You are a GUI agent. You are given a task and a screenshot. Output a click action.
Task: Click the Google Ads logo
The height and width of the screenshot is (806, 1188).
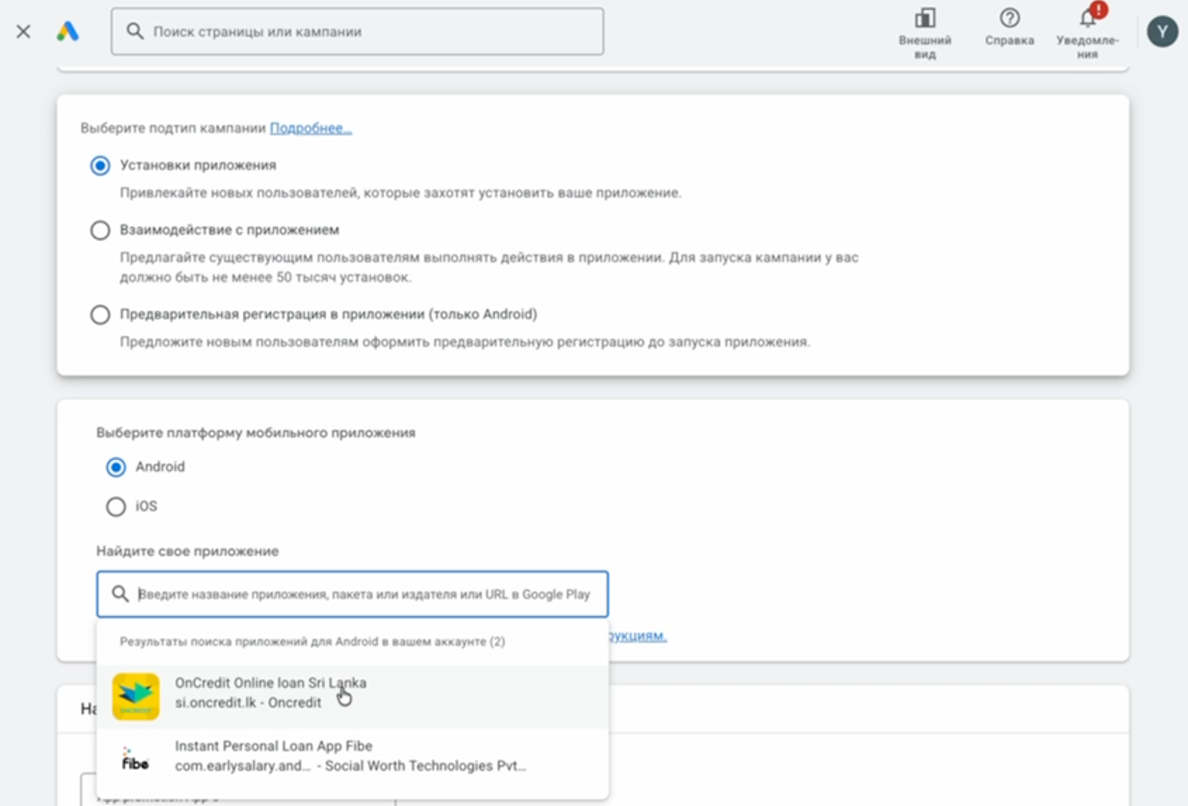coord(67,31)
